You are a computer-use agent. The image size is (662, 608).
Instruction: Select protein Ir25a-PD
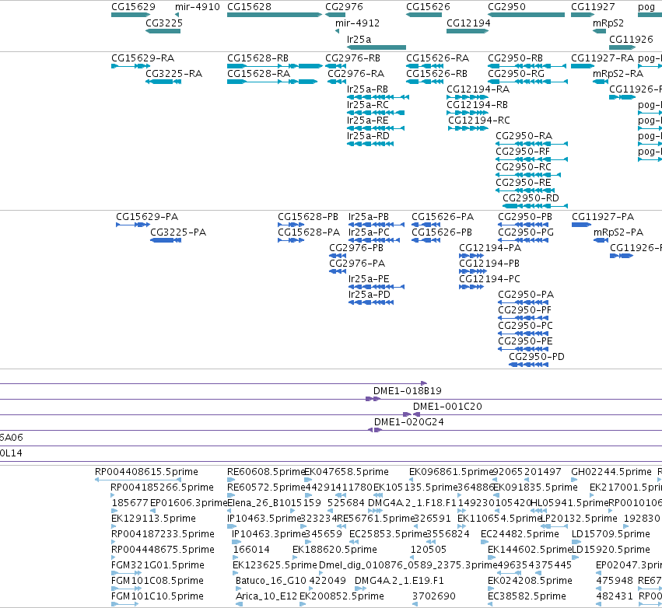click(371, 302)
